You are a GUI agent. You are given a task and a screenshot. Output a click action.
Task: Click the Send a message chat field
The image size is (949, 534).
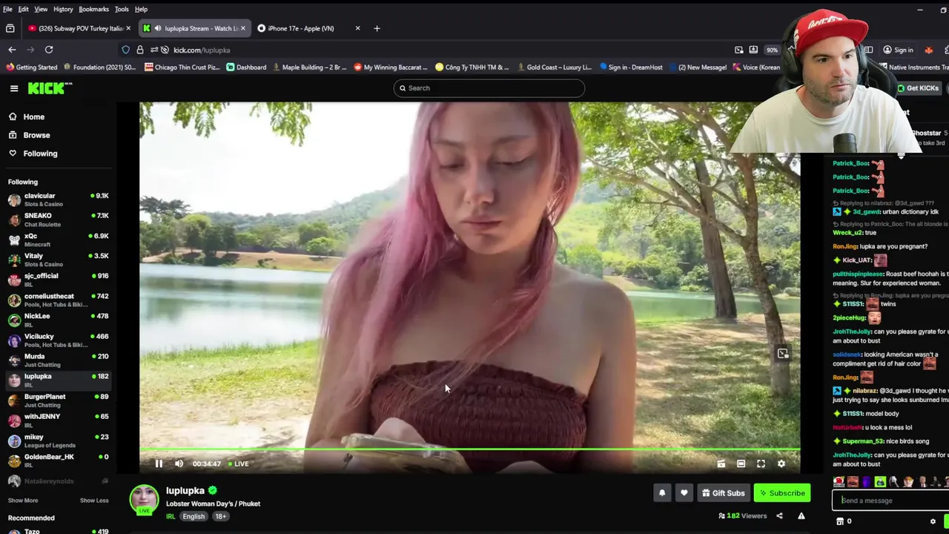(x=890, y=501)
